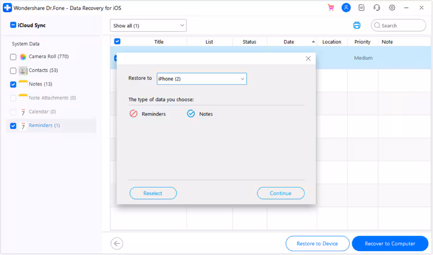Select Reminders (1) in sidebar
Image resolution: width=433 pixels, height=255 pixels.
(x=44, y=126)
